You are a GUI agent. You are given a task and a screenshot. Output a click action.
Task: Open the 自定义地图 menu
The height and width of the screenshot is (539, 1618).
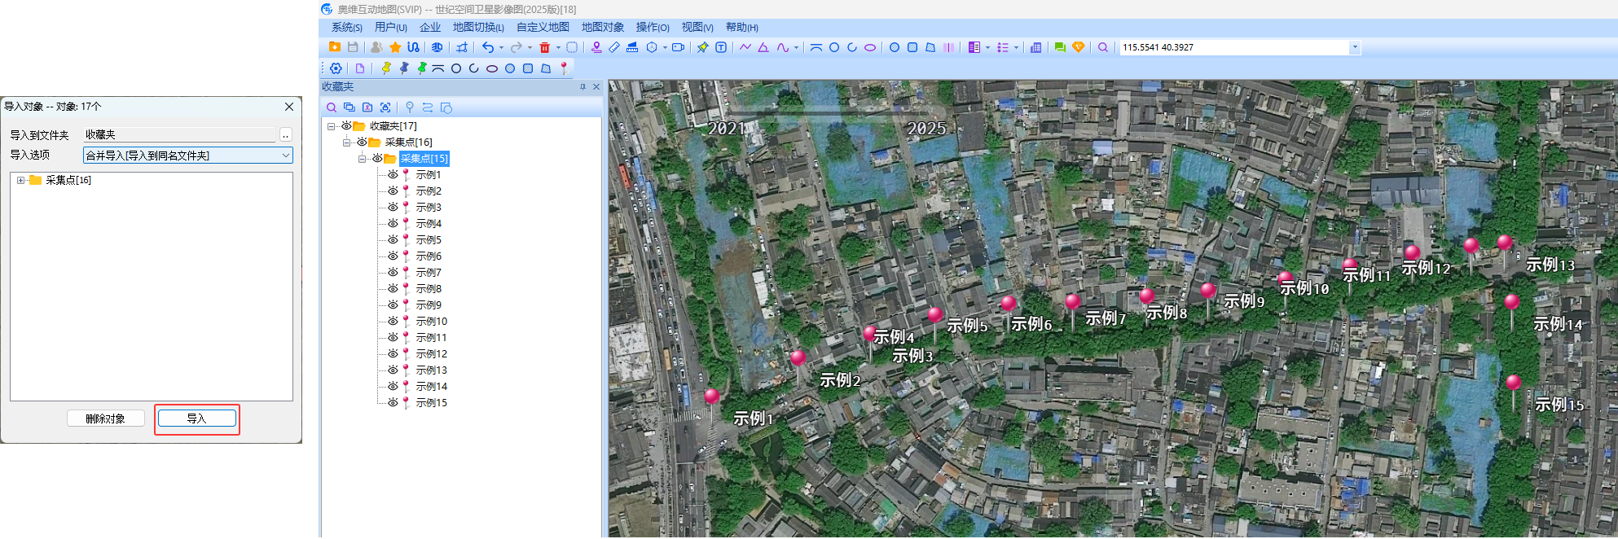point(543,28)
